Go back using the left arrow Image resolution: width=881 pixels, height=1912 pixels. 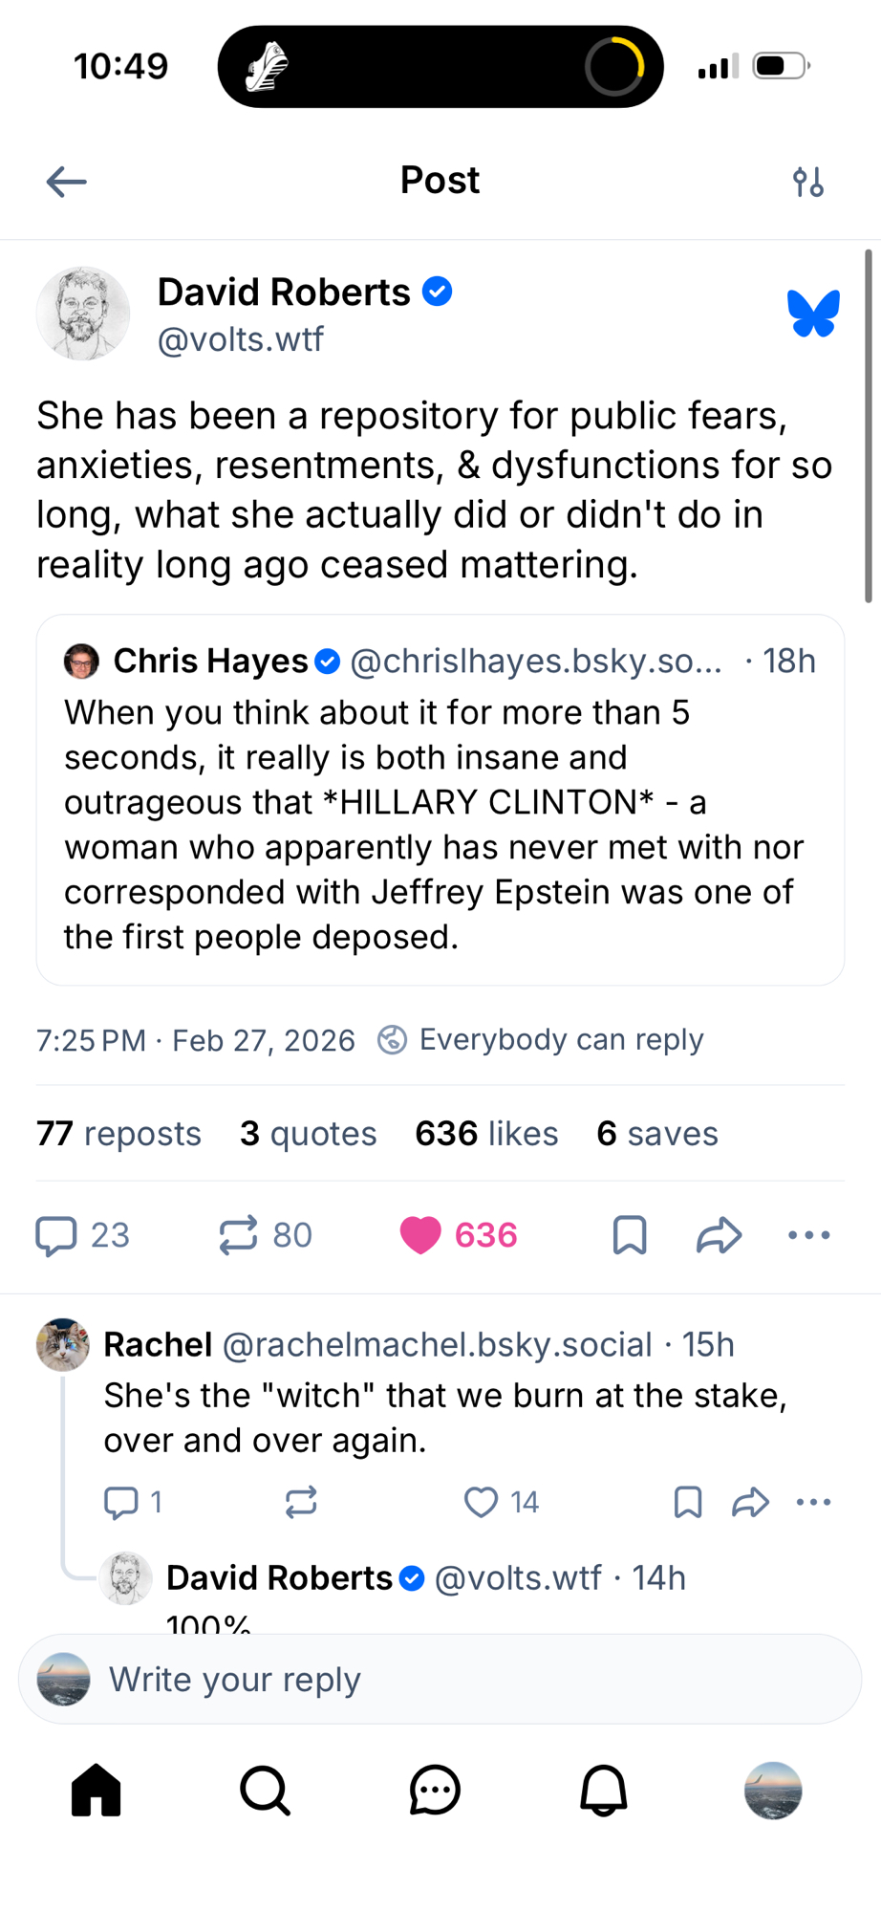point(67,181)
